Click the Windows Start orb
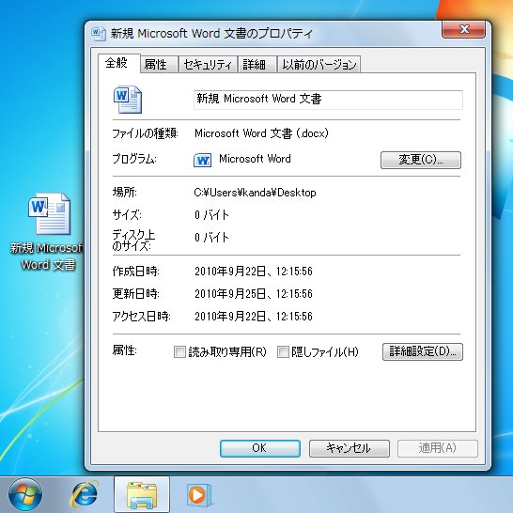Screen dimensions: 513x513 click(25, 494)
